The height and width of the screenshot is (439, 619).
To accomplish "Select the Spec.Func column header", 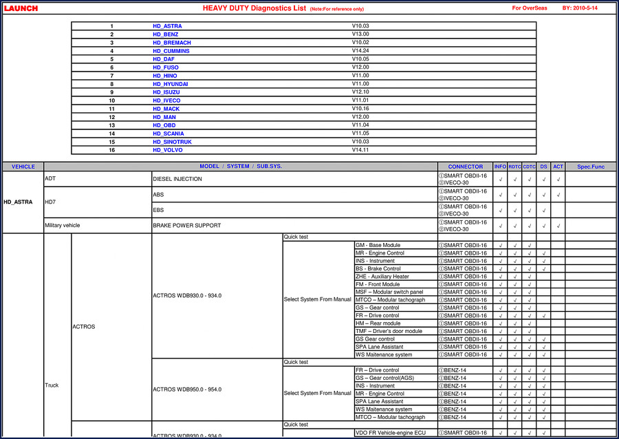I will point(591,167).
